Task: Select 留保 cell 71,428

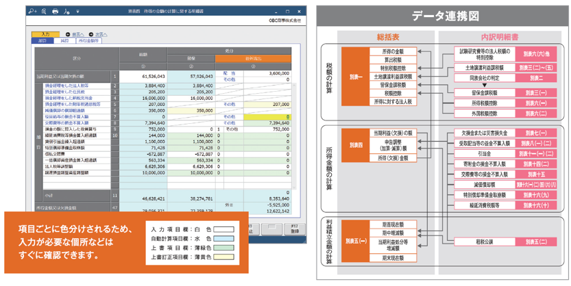Action: [x=191, y=148]
